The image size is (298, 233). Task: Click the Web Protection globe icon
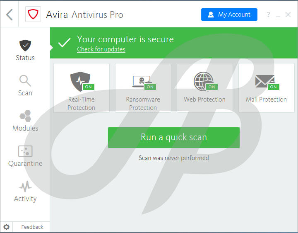pyautogui.click(x=203, y=81)
